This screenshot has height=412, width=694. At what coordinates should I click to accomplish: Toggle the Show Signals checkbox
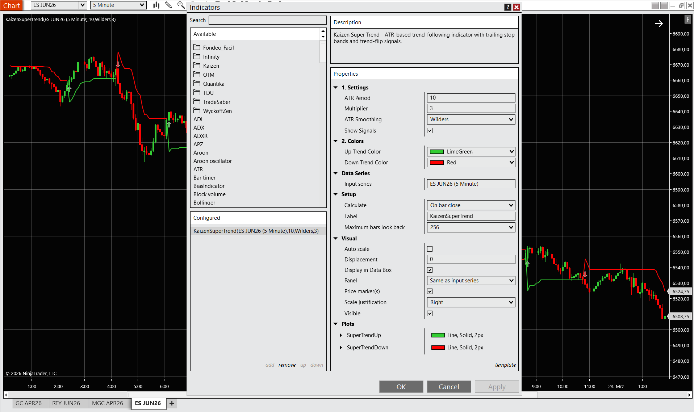430,131
